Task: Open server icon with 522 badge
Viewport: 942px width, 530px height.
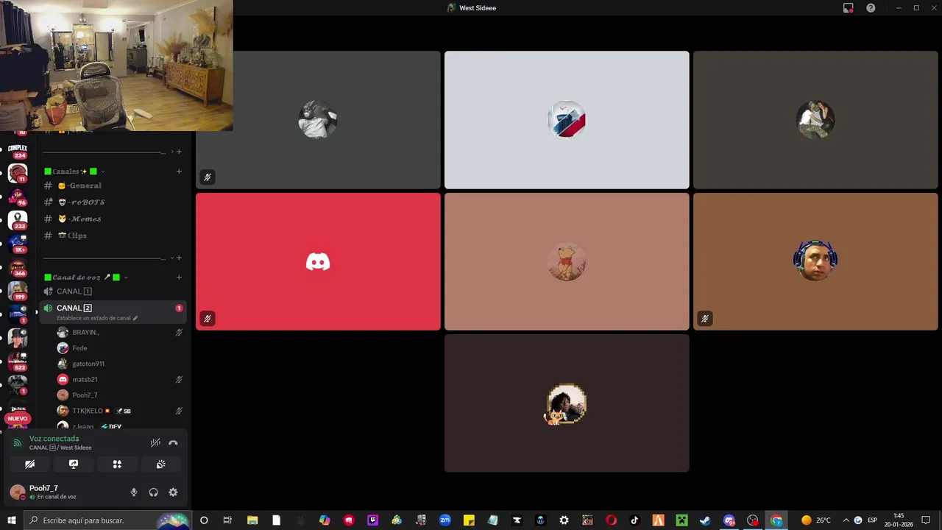Action: click(18, 361)
